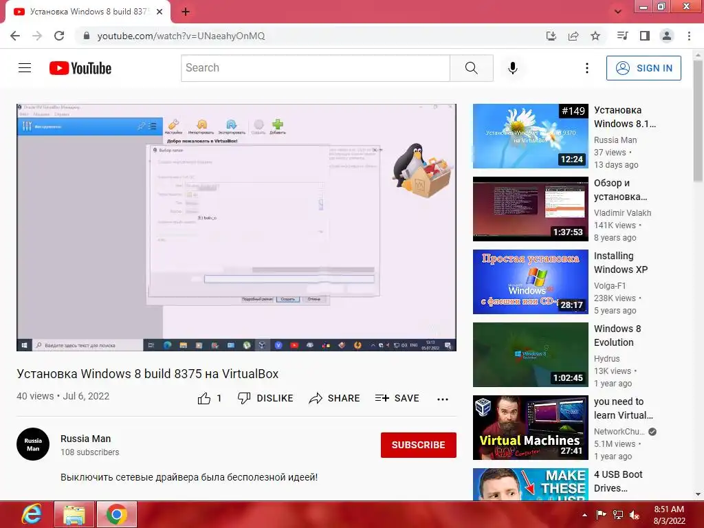Viewport: 704px width, 528px height.
Task: Click the main video player
Action: [x=236, y=228]
